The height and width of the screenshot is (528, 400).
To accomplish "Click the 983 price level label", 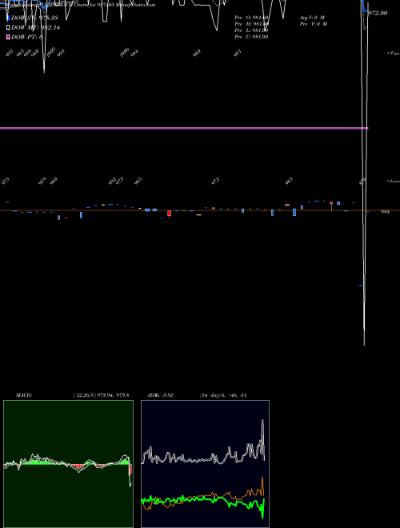I will (385, 212).
